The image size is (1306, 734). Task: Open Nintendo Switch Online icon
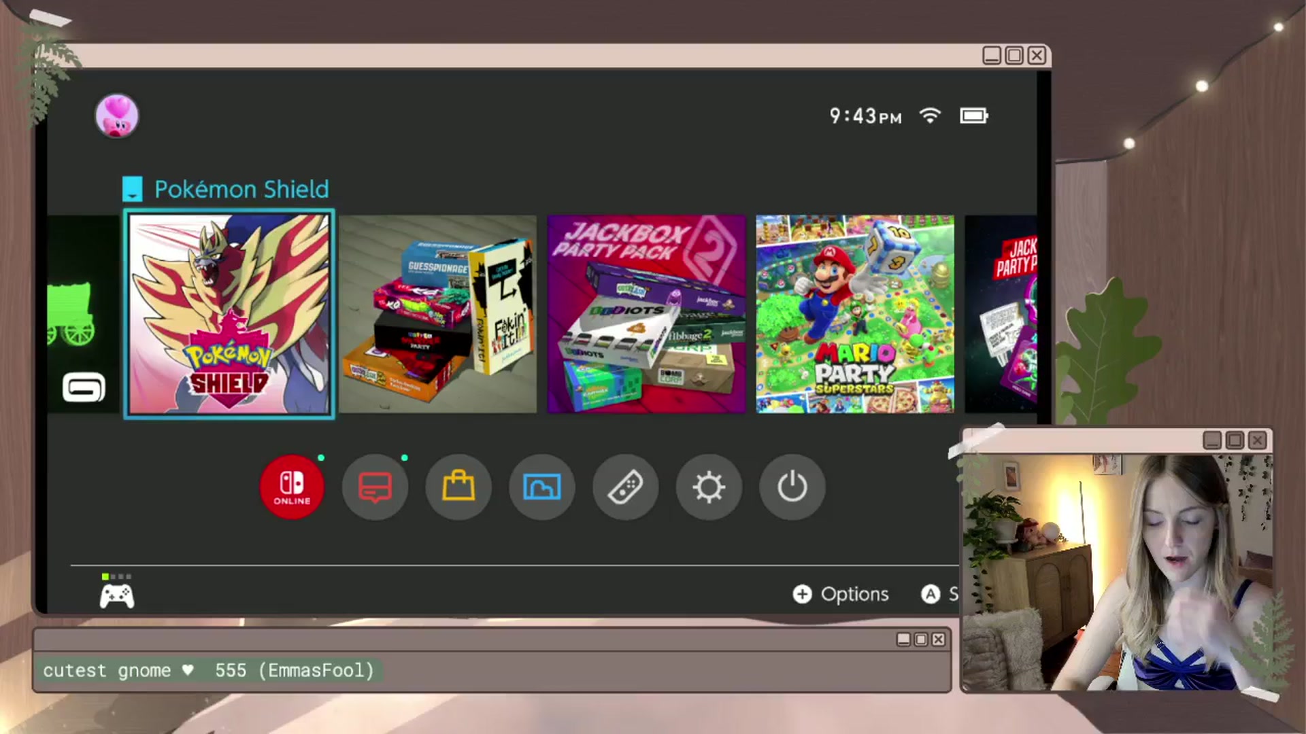[292, 487]
